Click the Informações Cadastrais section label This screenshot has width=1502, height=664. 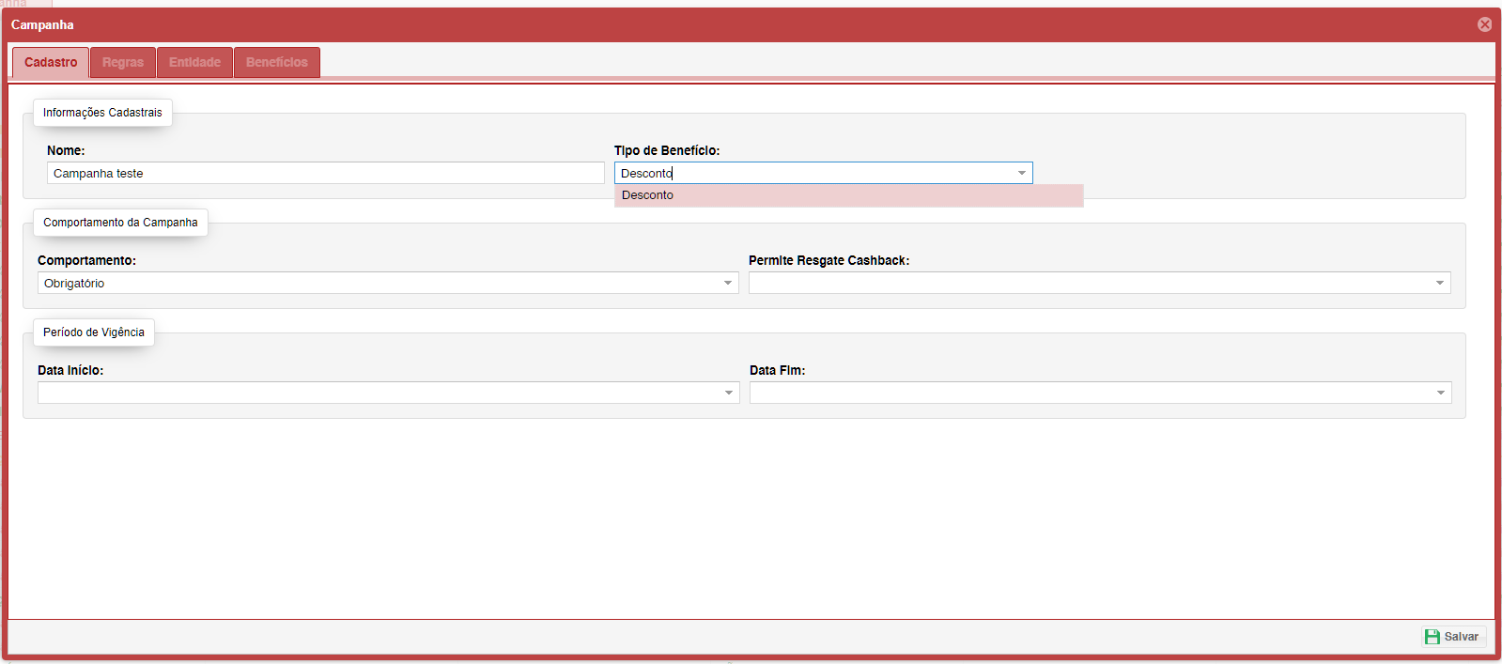[102, 113]
